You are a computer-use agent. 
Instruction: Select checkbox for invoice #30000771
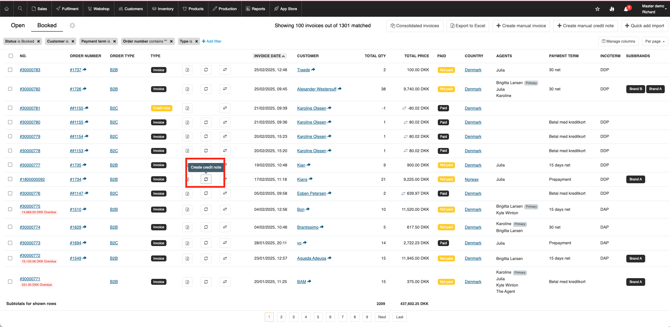tap(10, 282)
